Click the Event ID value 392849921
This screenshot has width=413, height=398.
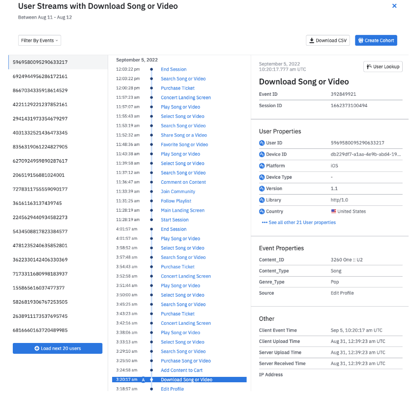(343, 94)
